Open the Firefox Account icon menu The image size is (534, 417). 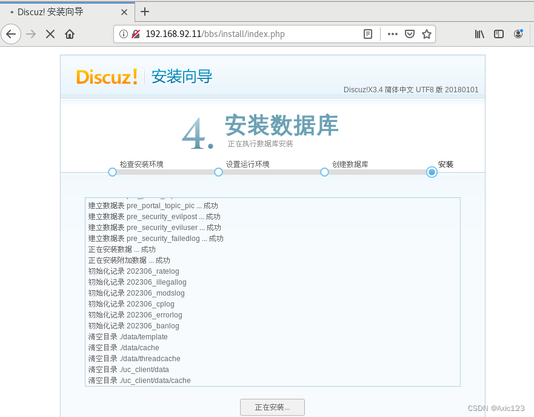point(519,34)
